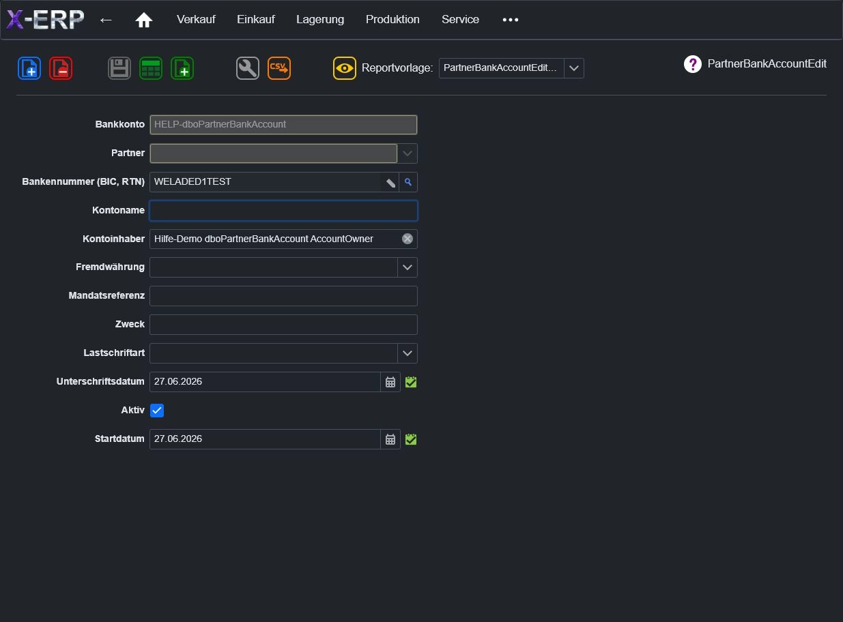Click the 'Bankennummer (BIC, RTN)' label

point(83,182)
